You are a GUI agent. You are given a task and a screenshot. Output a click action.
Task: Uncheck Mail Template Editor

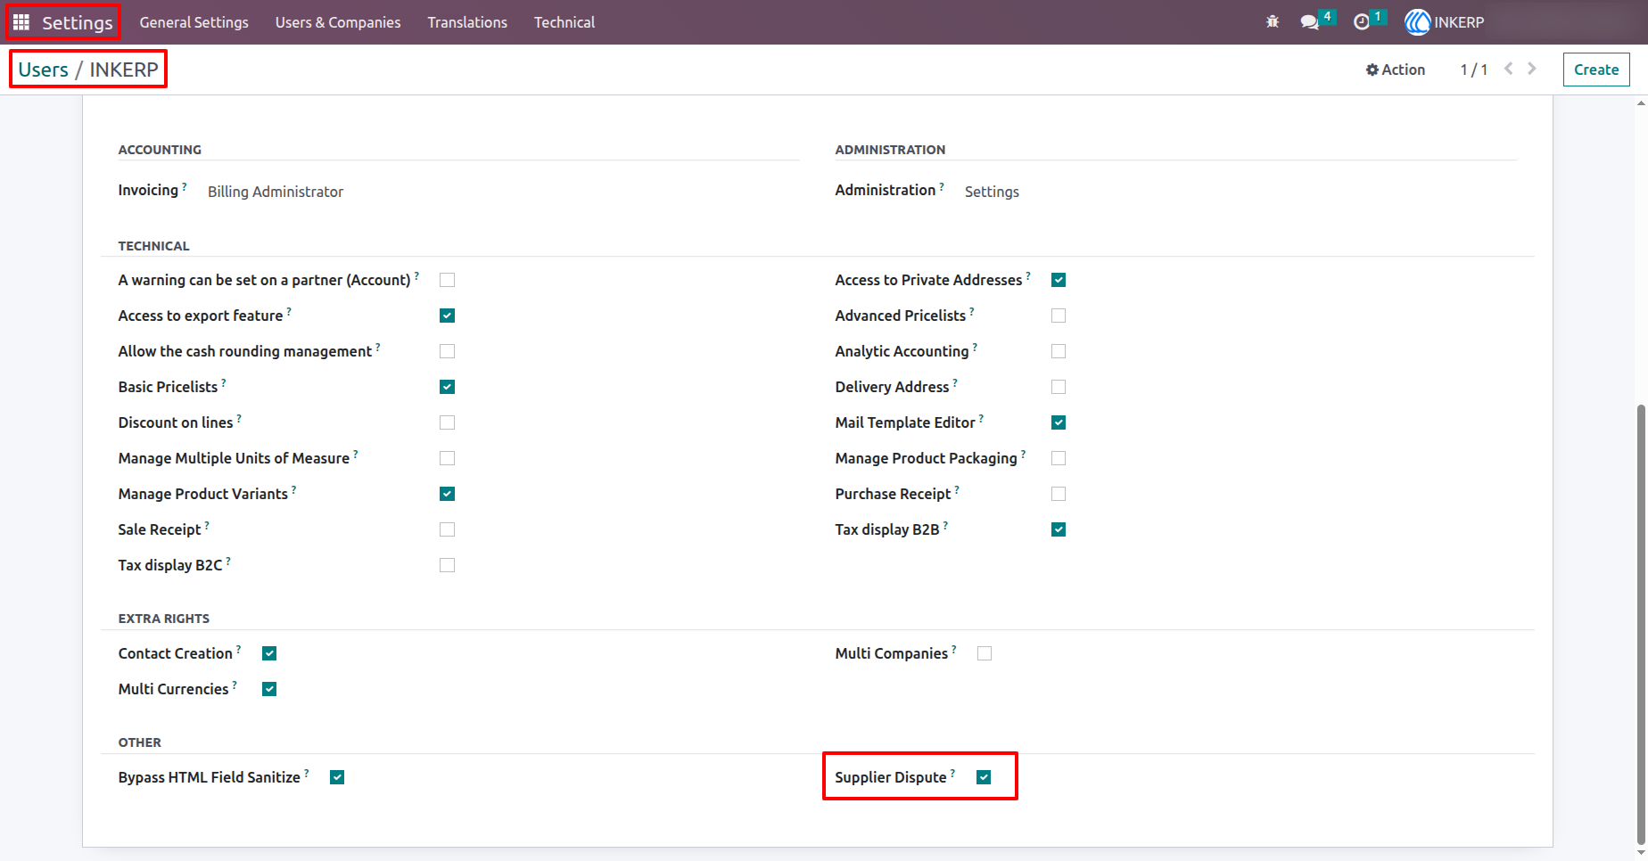pos(1059,422)
